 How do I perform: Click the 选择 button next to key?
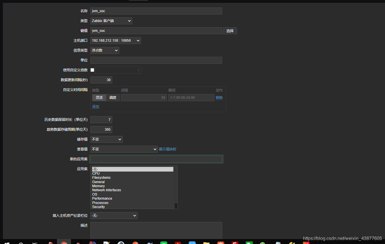tap(230, 31)
